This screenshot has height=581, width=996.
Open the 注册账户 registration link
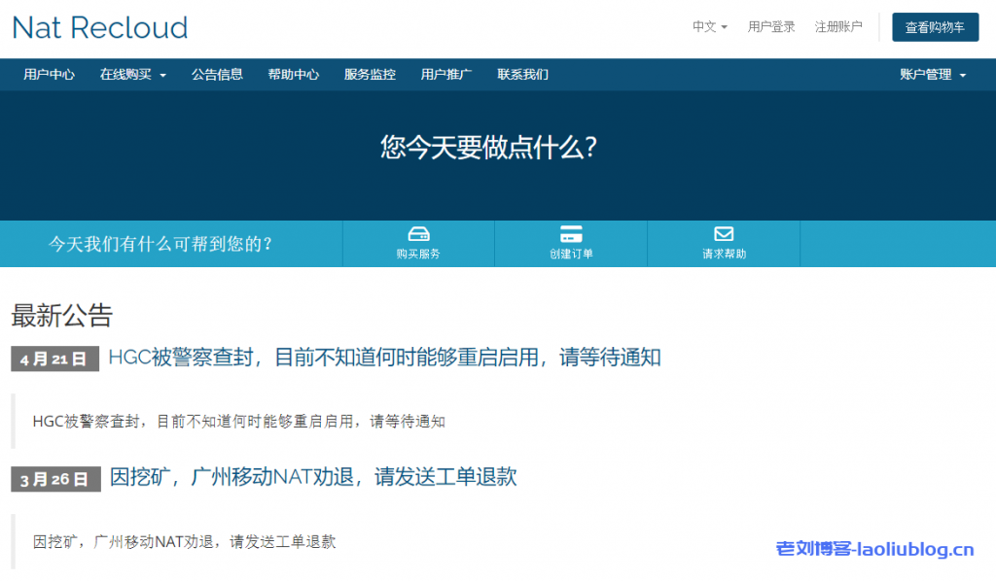pos(839,26)
